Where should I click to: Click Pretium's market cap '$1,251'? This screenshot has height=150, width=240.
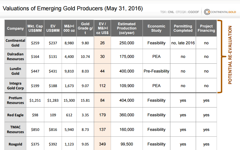[x=35, y=100]
